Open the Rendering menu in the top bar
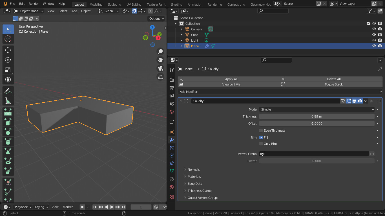Viewport: 385px width, 216px height. (215, 4)
